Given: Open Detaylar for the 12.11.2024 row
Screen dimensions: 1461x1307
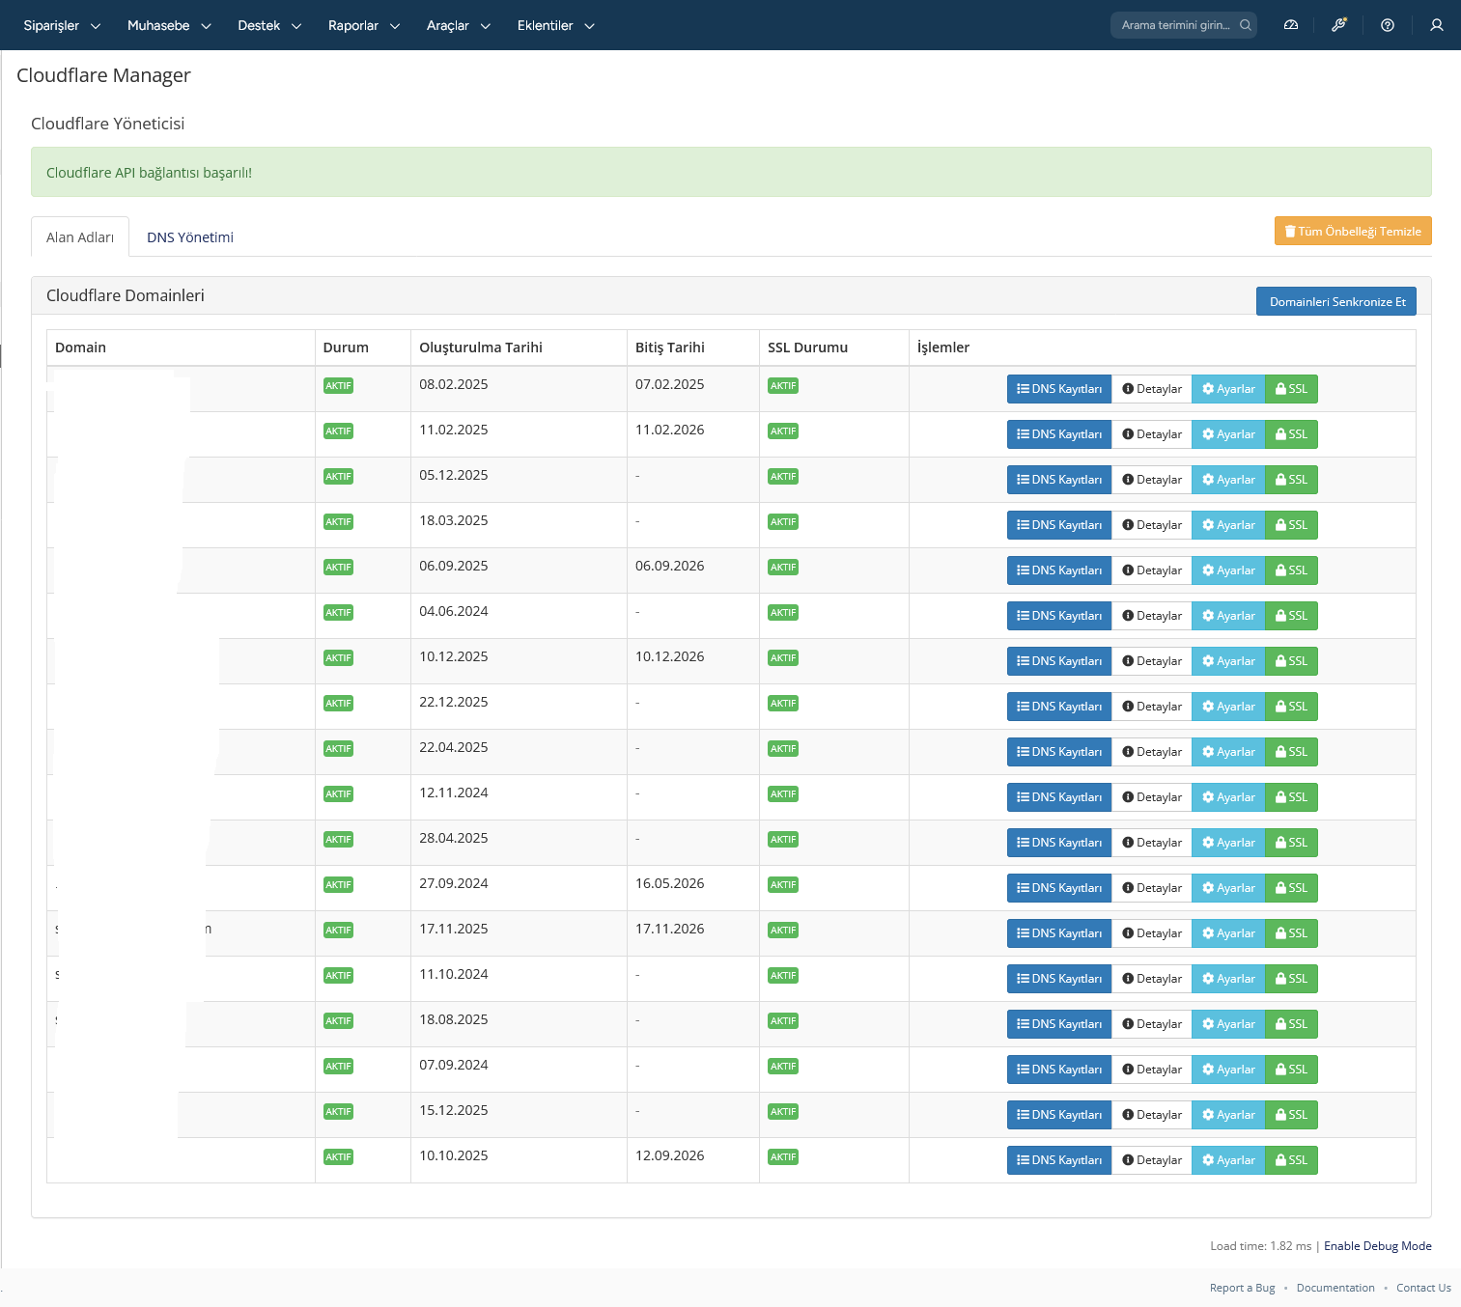Looking at the screenshot, I should (1152, 797).
